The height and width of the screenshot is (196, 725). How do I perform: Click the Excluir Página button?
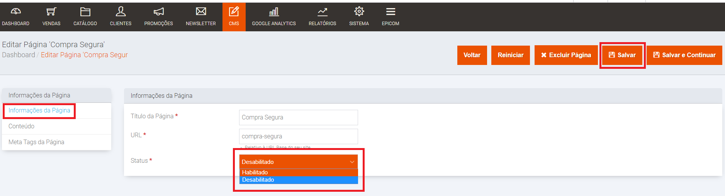click(566, 55)
